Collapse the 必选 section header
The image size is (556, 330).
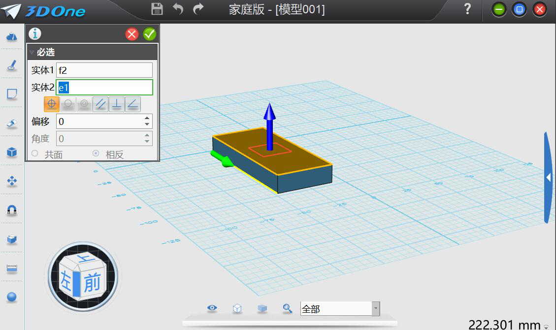tap(32, 52)
